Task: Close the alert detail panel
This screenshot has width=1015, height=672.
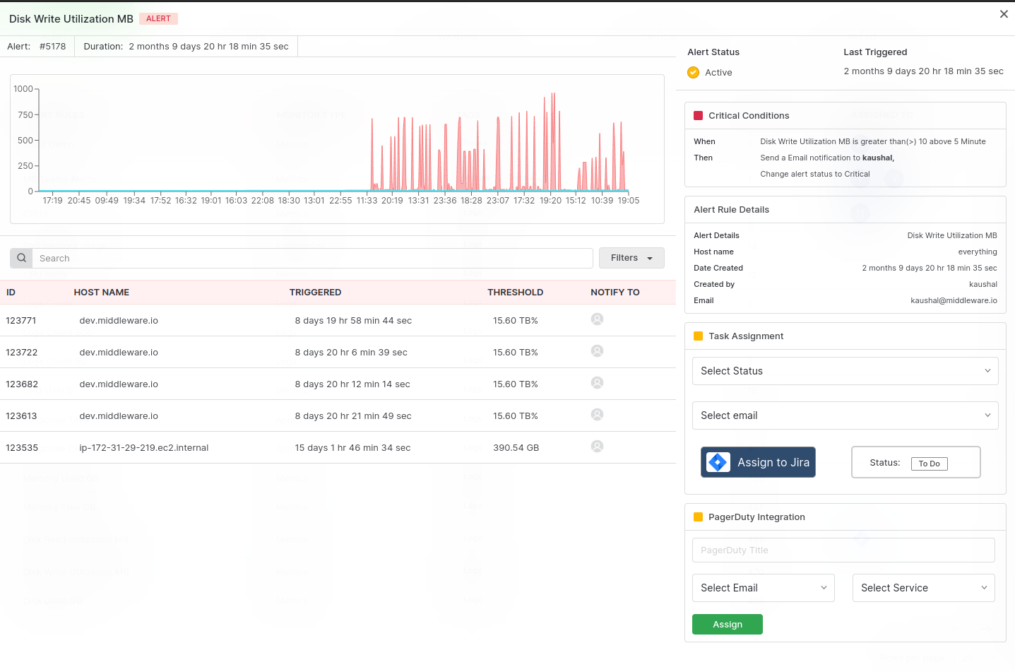Action: point(1004,14)
